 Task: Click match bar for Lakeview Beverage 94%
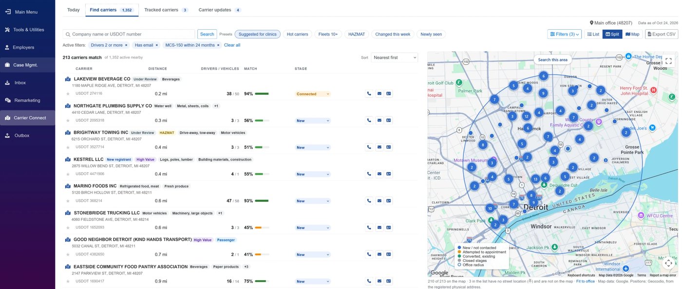pos(262,94)
